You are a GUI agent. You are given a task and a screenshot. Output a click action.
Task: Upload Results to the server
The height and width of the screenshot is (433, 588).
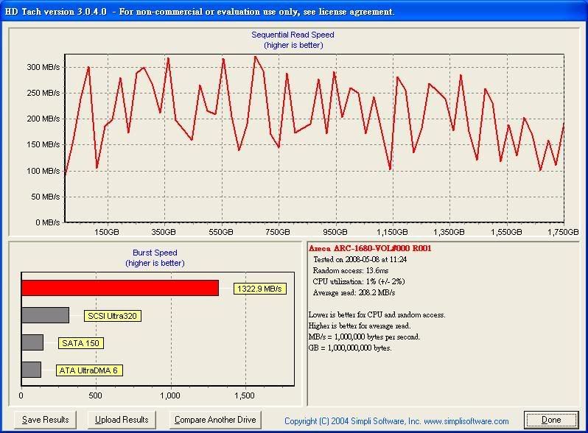(122, 420)
